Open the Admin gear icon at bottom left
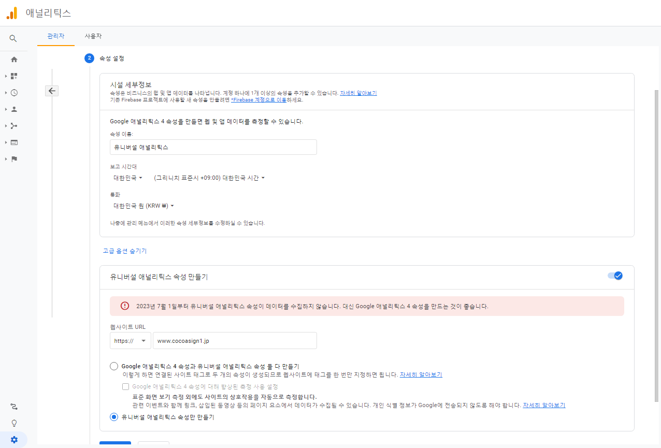The image size is (661, 448). tap(13, 440)
